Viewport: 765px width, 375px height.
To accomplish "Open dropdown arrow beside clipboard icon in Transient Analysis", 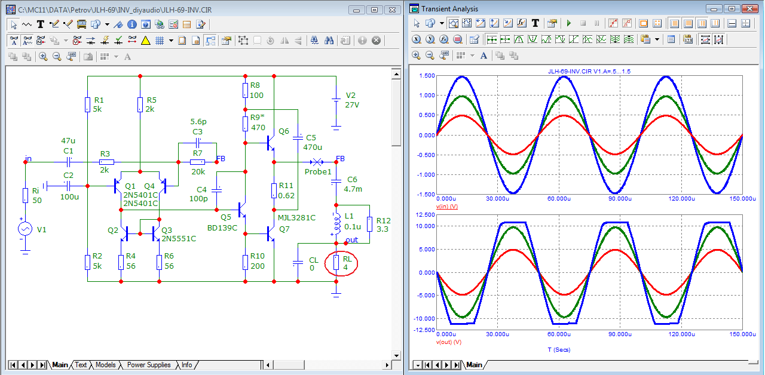I will coord(657,39).
